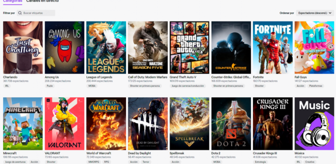Focus the Buscar etiquetas search field
This screenshot has width=336, height=164.
(36, 13)
